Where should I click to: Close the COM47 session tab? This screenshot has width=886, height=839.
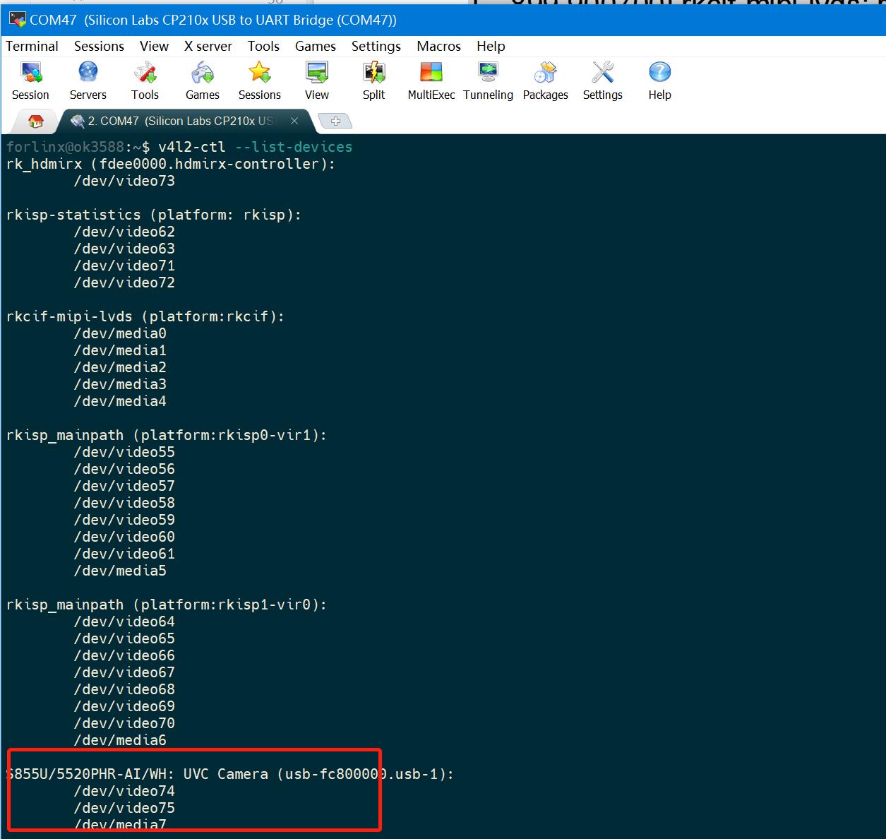[x=294, y=121]
